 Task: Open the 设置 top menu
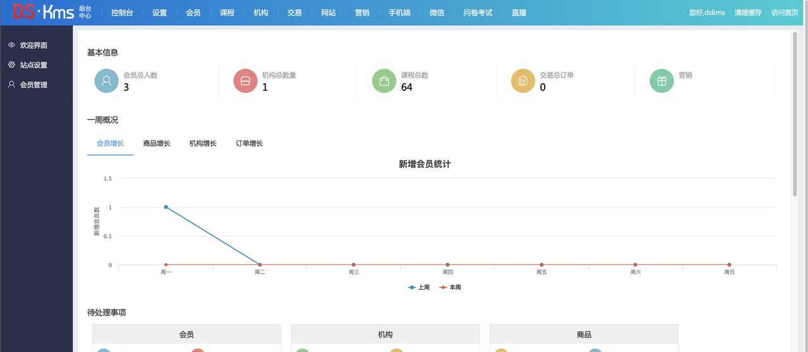tap(160, 13)
